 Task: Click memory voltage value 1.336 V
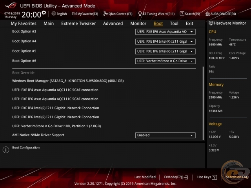[234, 98]
